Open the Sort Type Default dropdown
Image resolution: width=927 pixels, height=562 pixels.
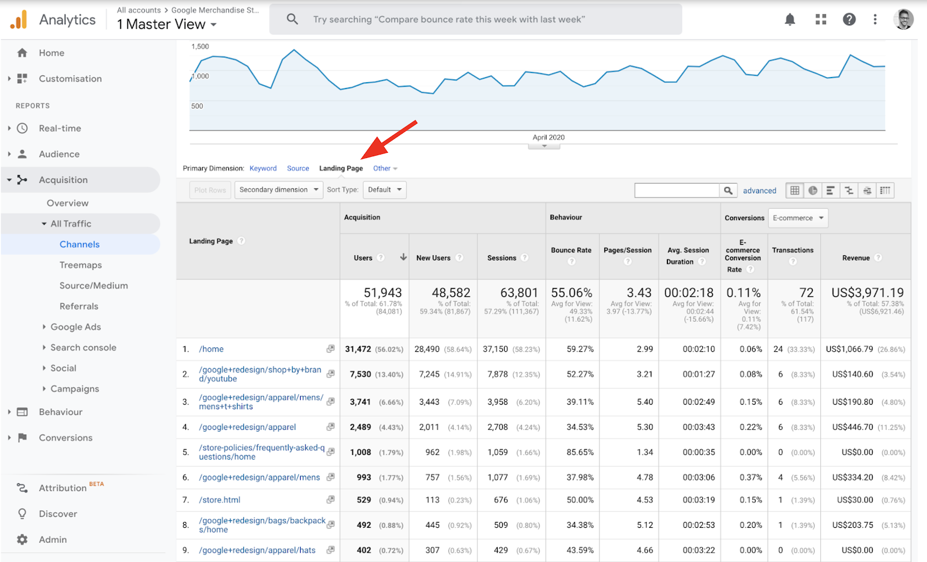385,190
